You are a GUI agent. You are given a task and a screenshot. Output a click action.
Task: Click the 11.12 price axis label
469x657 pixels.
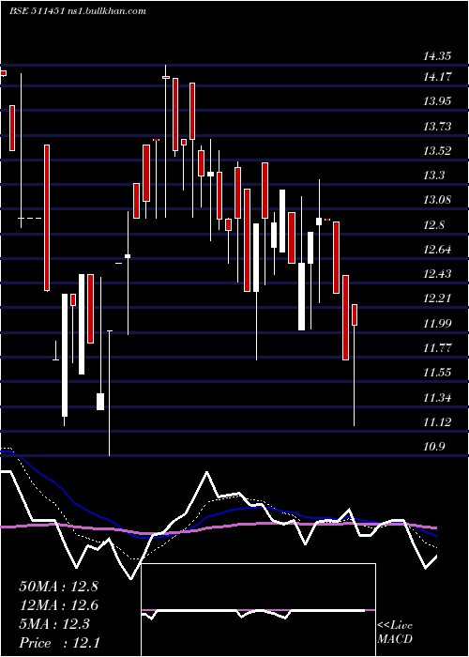coord(437,422)
